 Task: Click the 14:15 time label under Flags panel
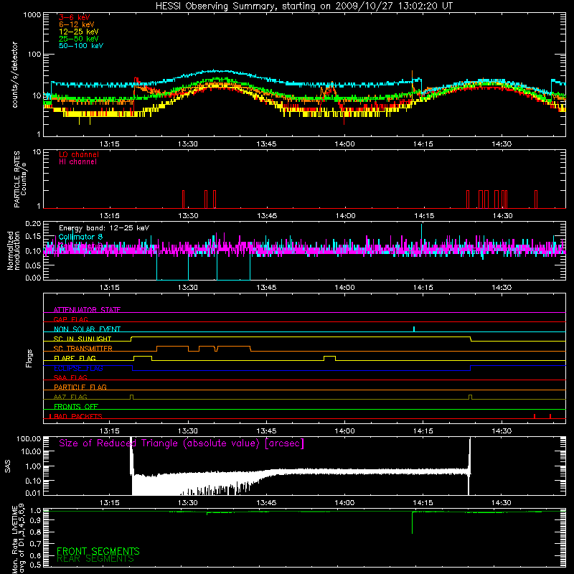click(x=423, y=431)
